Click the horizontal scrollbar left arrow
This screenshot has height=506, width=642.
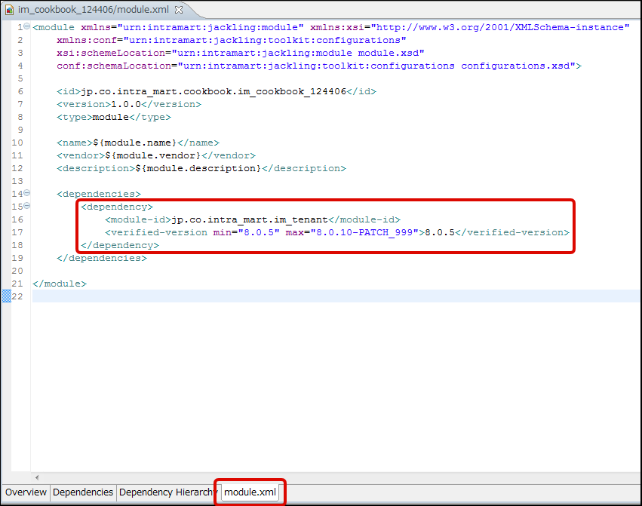(37, 477)
